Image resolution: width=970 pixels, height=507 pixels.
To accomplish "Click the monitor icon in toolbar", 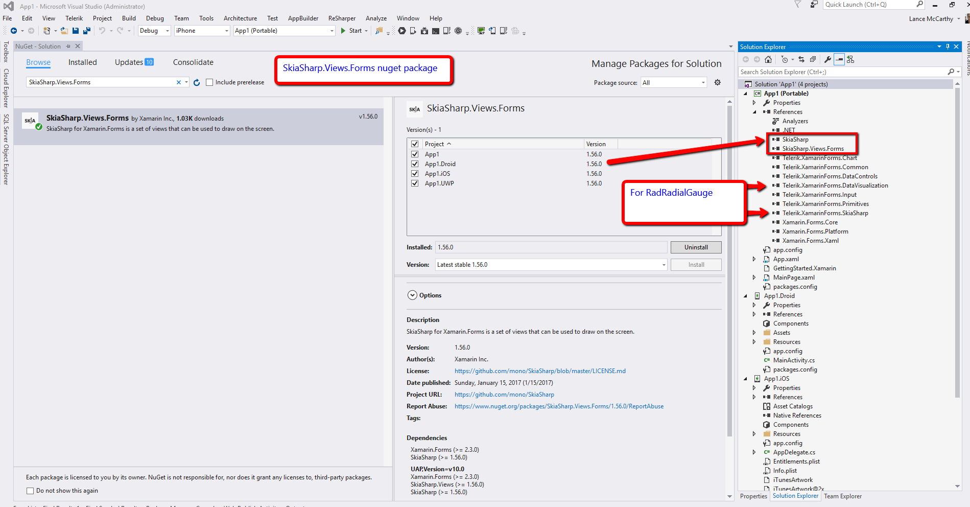I will pos(481,31).
